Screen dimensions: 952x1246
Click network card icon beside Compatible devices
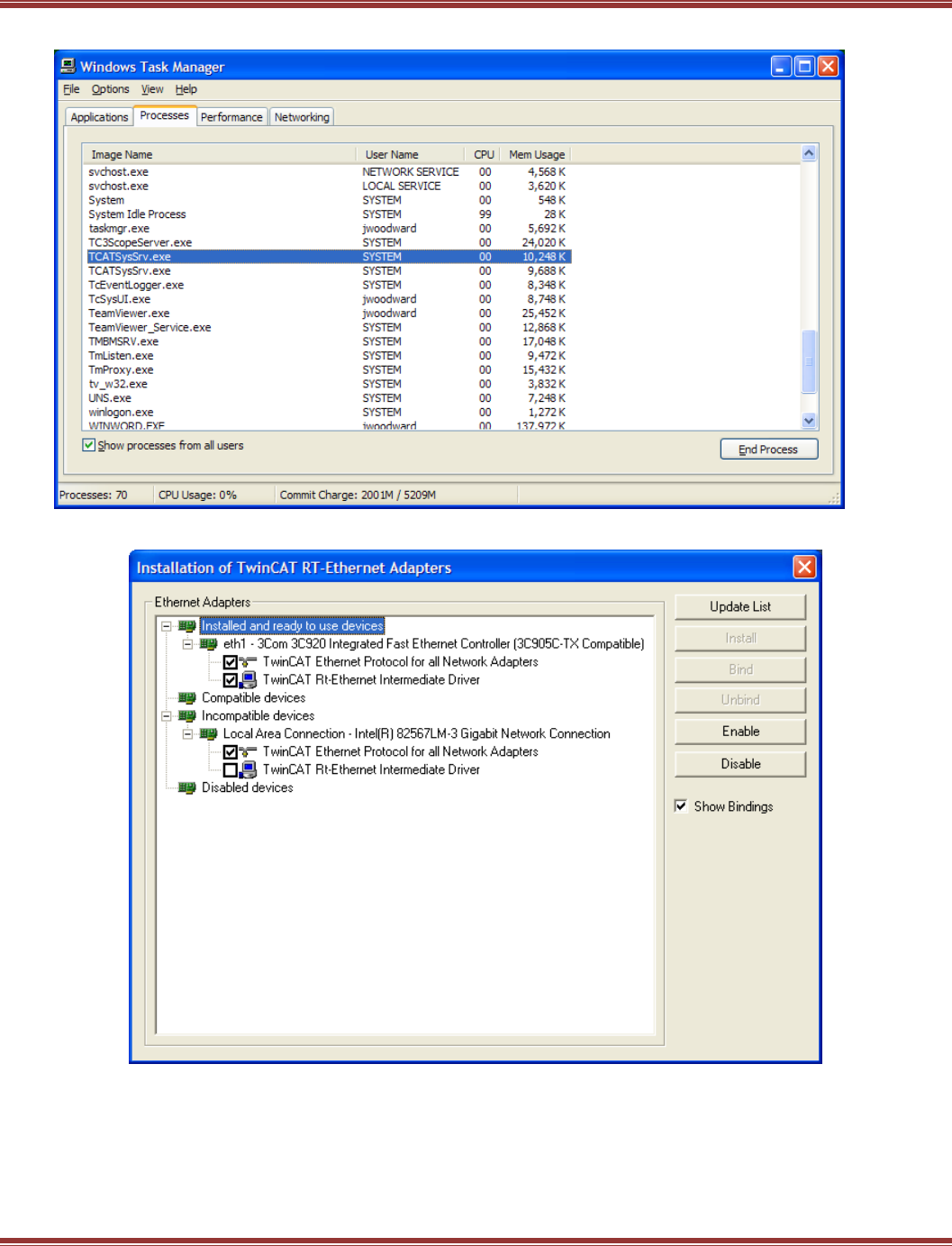click(187, 697)
